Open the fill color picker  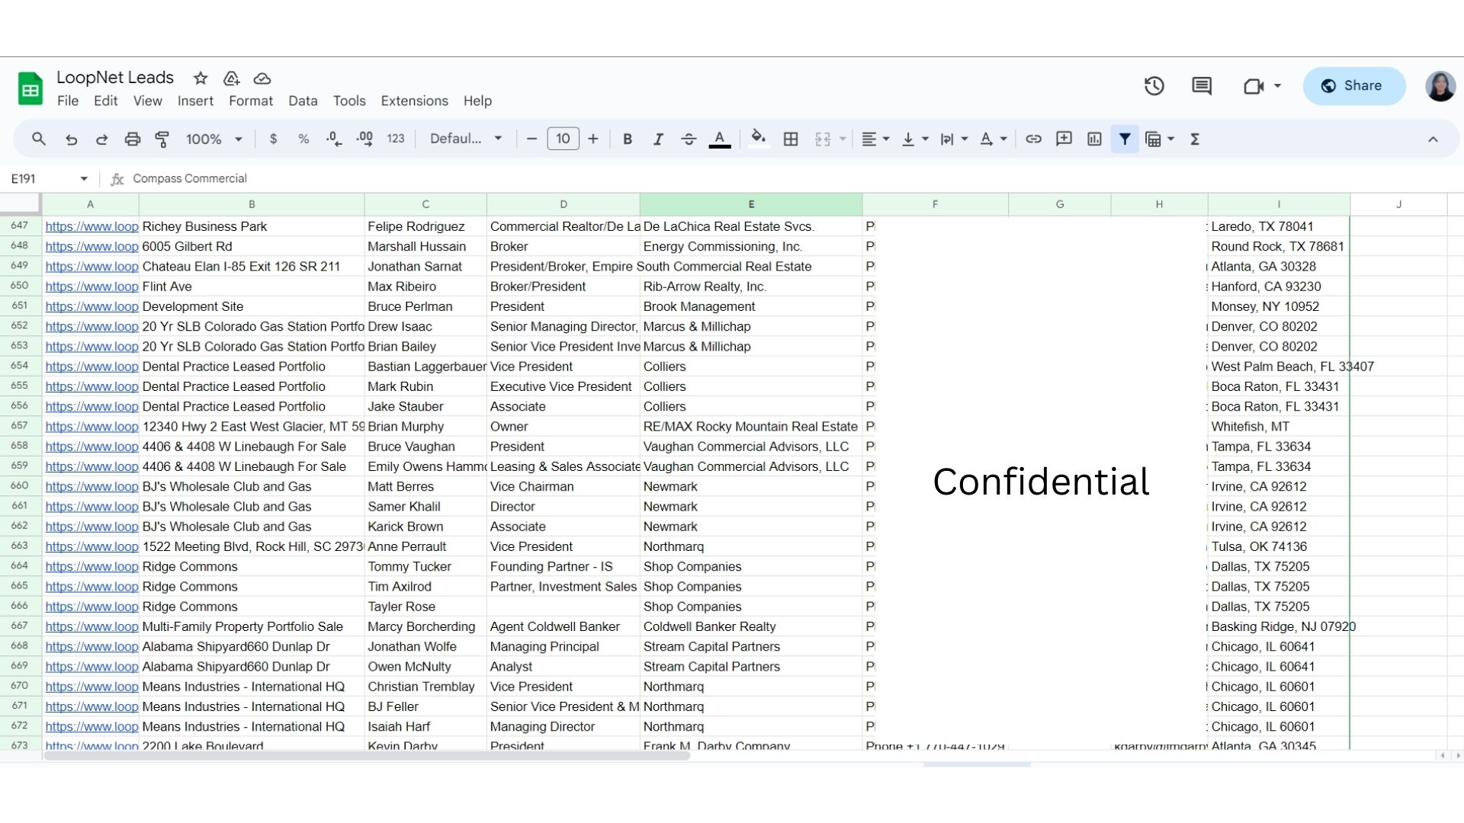click(x=758, y=139)
